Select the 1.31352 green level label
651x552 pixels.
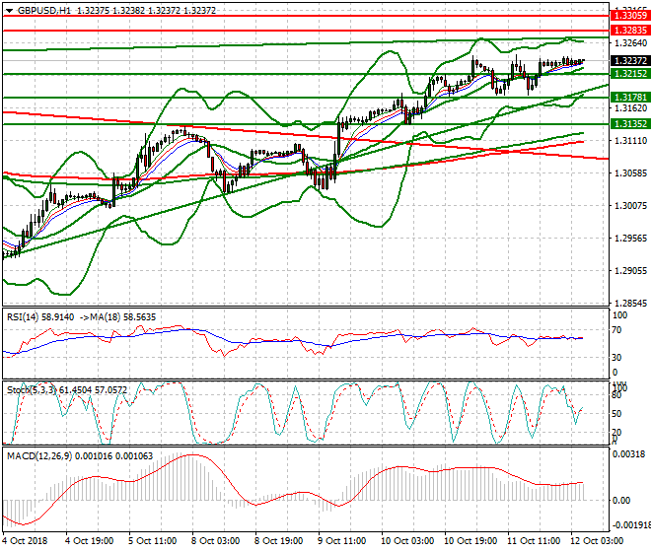pos(630,123)
